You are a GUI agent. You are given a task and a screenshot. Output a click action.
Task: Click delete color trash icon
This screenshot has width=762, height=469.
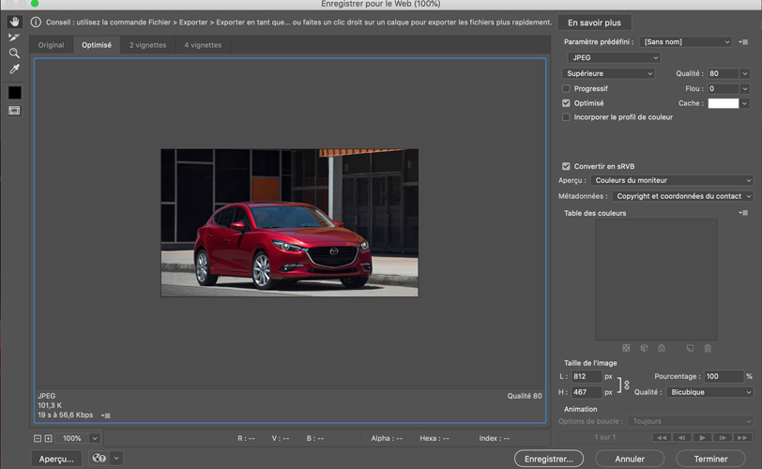pos(708,348)
